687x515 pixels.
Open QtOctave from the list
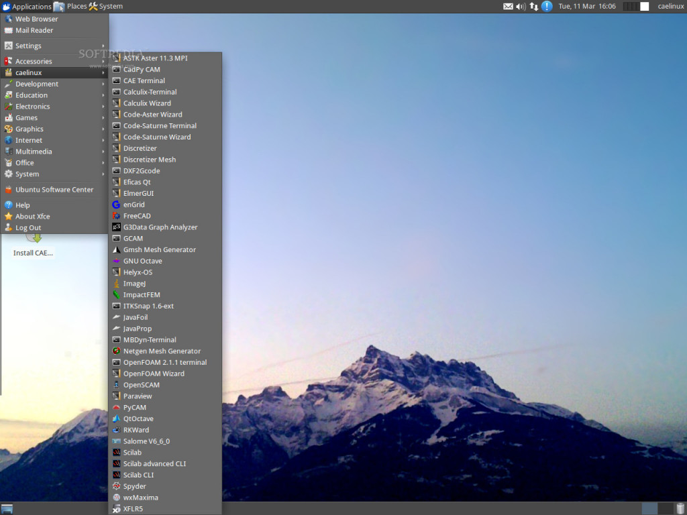(165, 418)
